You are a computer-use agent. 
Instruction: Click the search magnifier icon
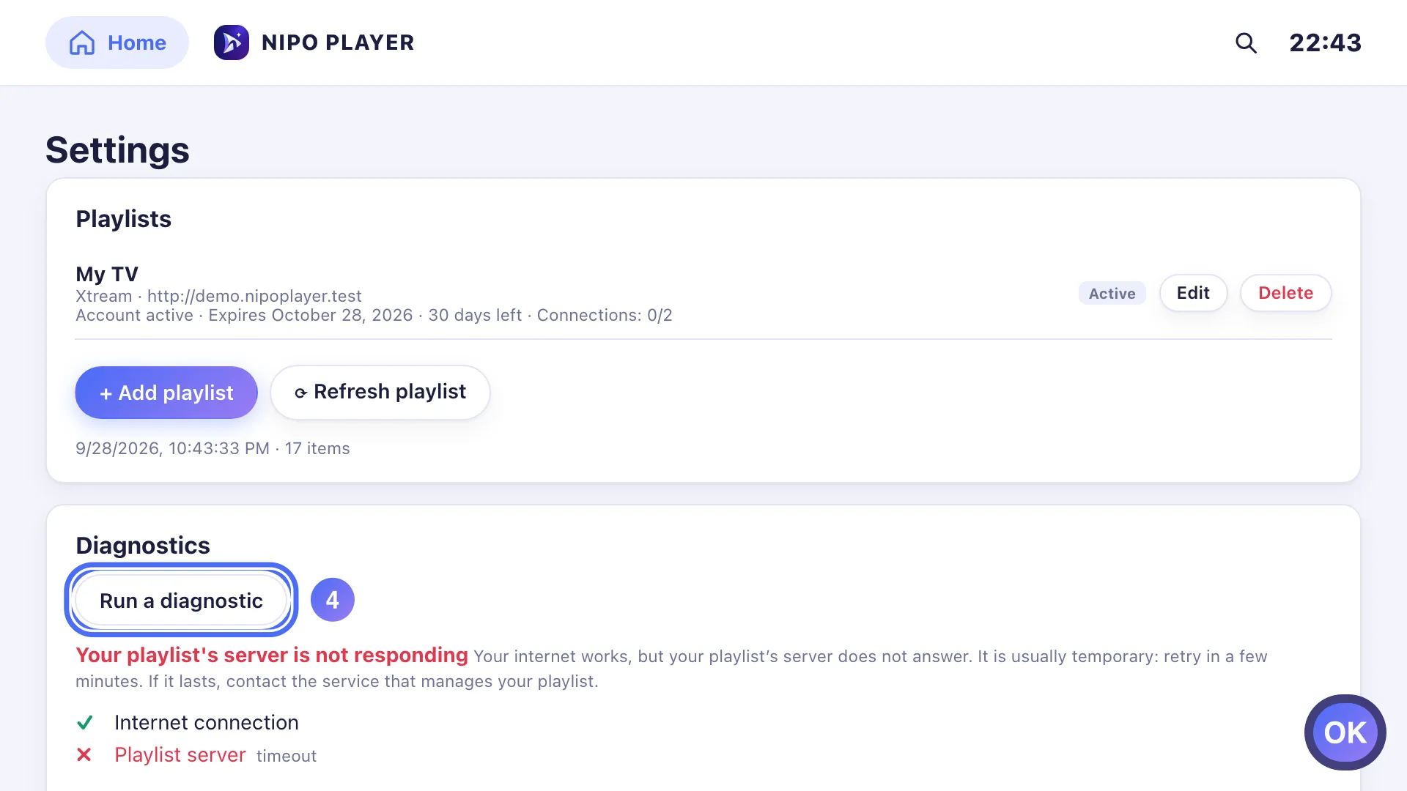tap(1246, 42)
